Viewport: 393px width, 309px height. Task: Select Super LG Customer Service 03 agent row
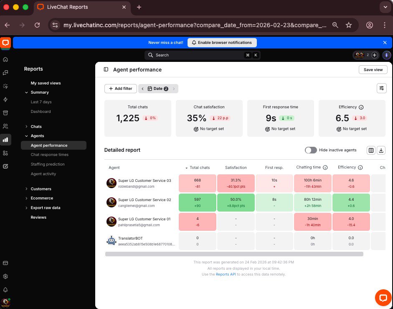coord(141,183)
